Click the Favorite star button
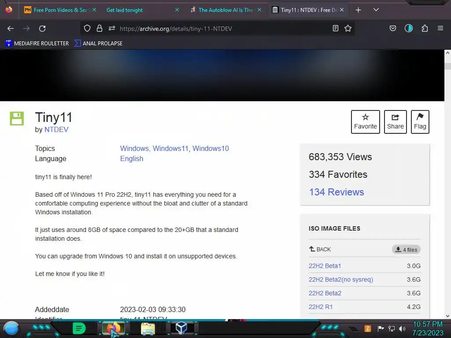Viewport: 451px width, 338px height. pos(365,122)
